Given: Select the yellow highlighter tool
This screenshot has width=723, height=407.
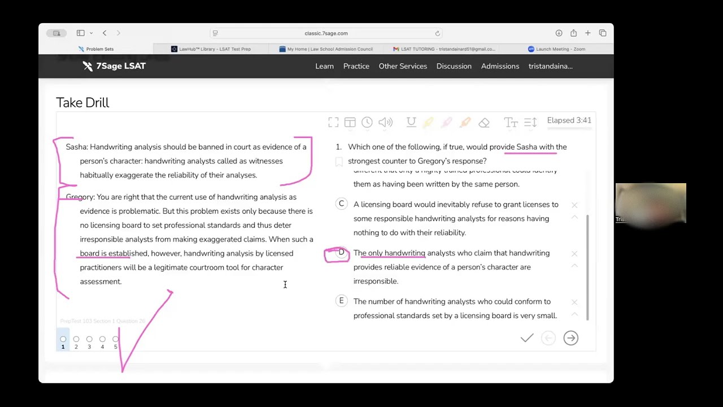Looking at the screenshot, I should 428,123.
